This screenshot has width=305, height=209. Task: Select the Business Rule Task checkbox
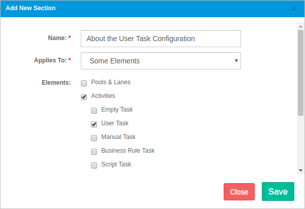pos(94,151)
